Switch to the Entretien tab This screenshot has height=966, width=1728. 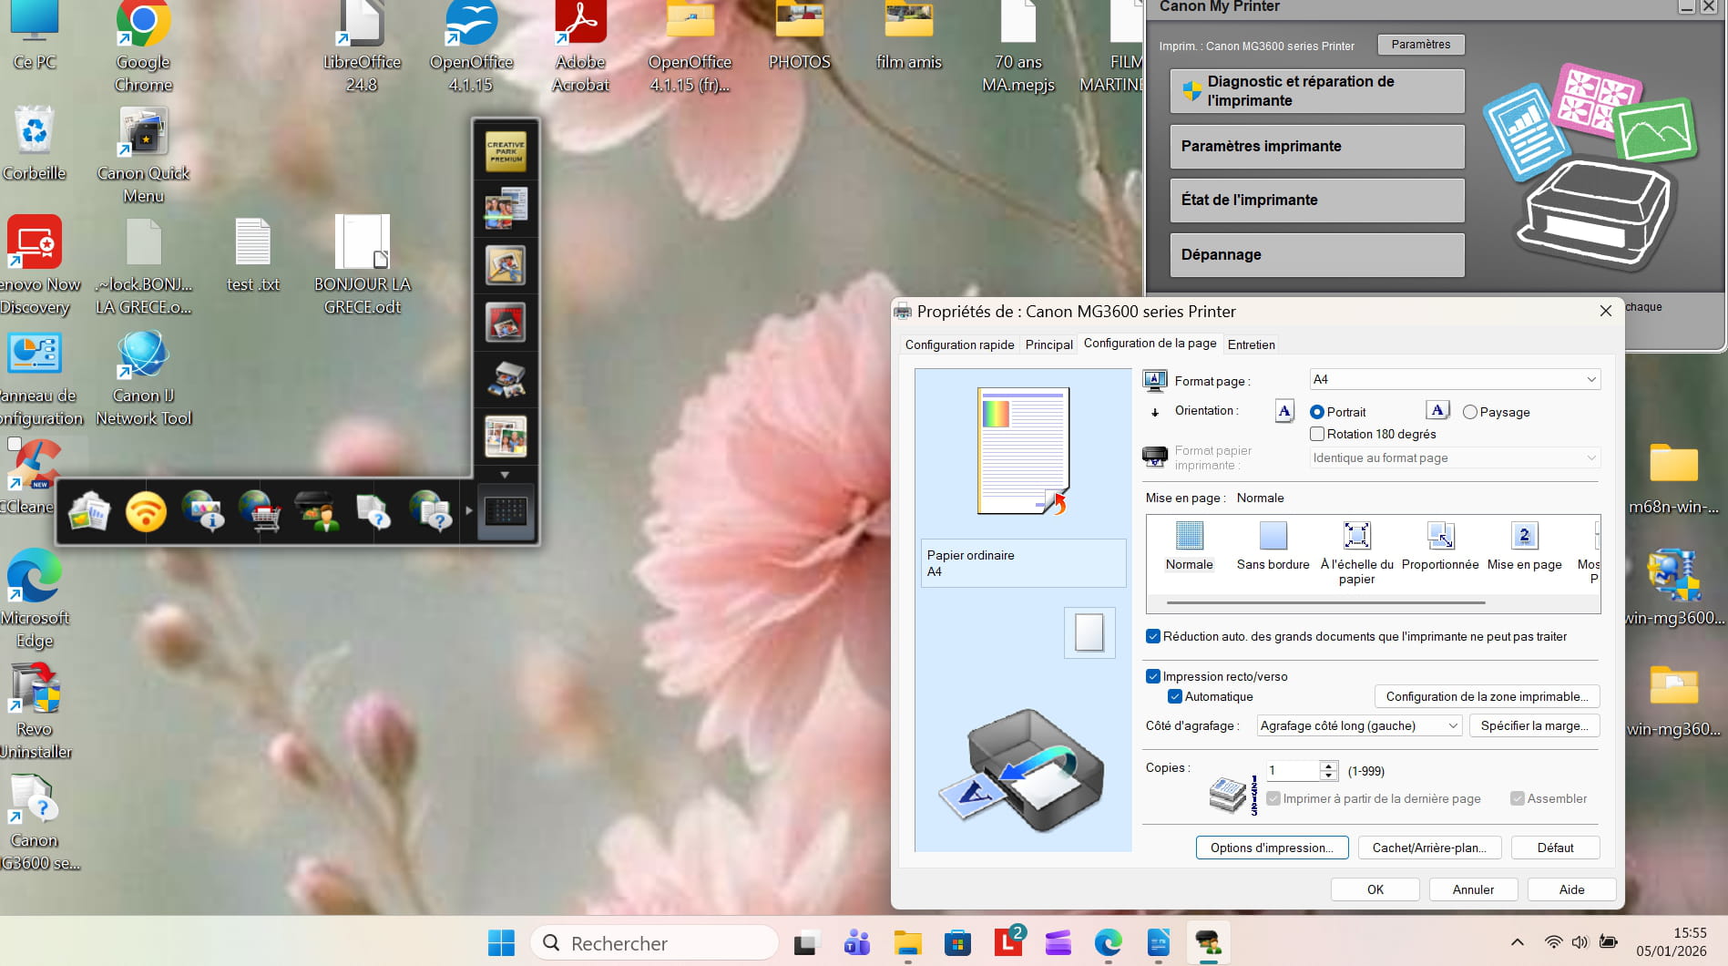pos(1251,344)
